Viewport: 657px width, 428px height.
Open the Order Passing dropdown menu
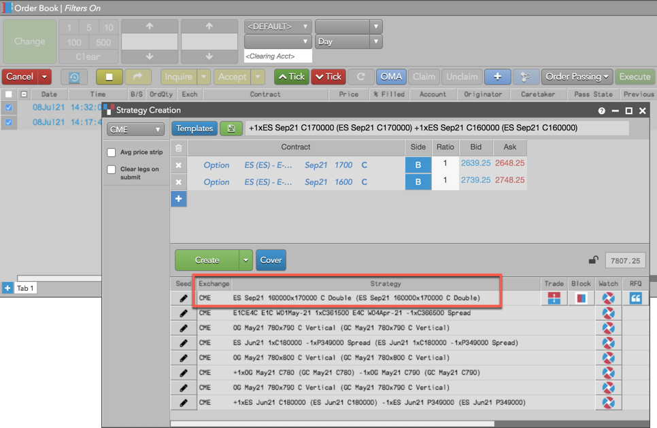click(x=577, y=77)
